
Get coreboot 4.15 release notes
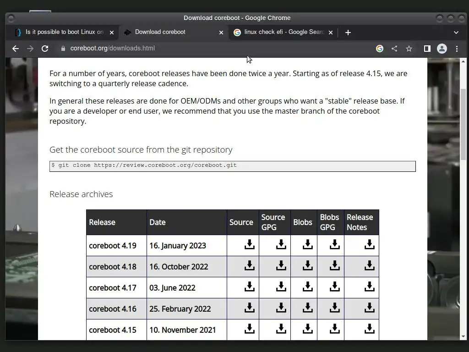370,329
